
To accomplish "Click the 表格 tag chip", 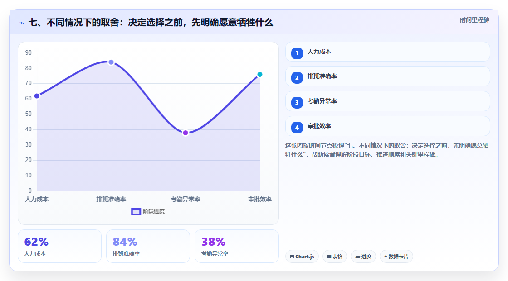I will [x=335, y=257].
